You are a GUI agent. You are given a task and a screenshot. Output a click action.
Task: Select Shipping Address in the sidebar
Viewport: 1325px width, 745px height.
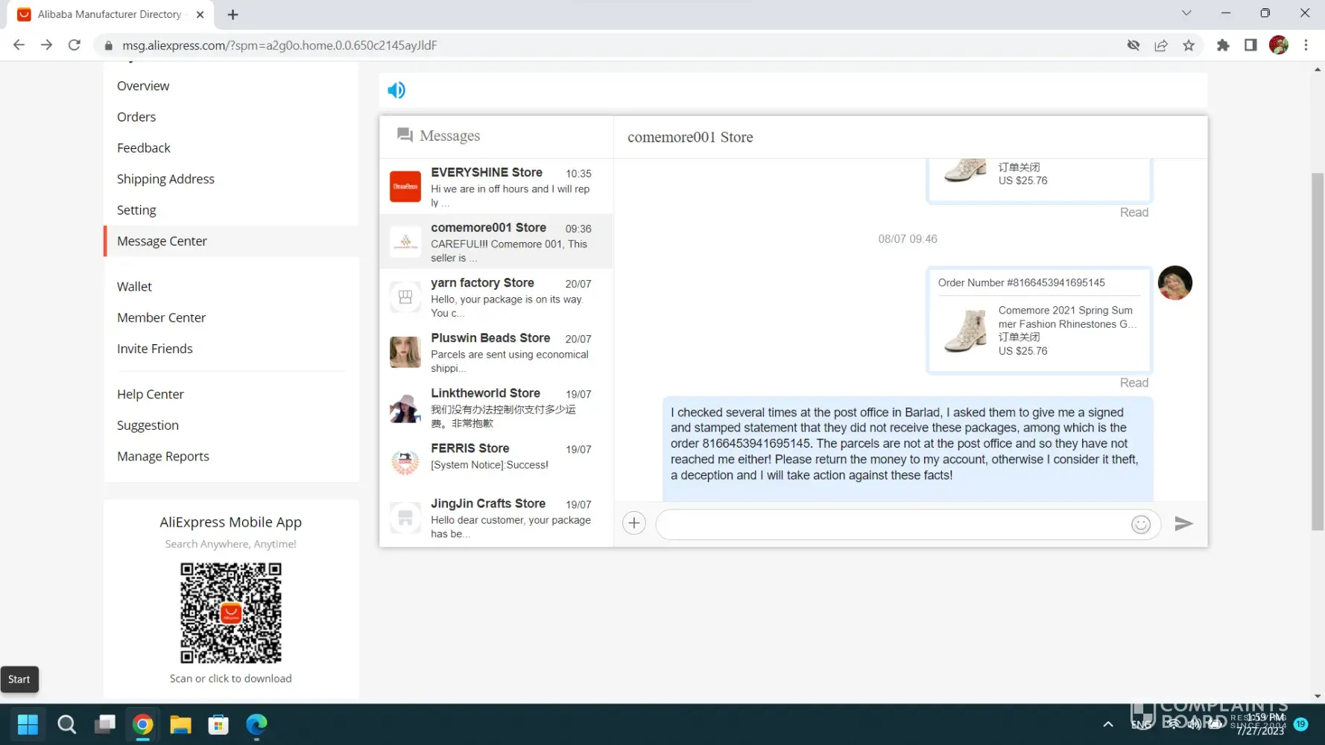[x=165, y=179]
